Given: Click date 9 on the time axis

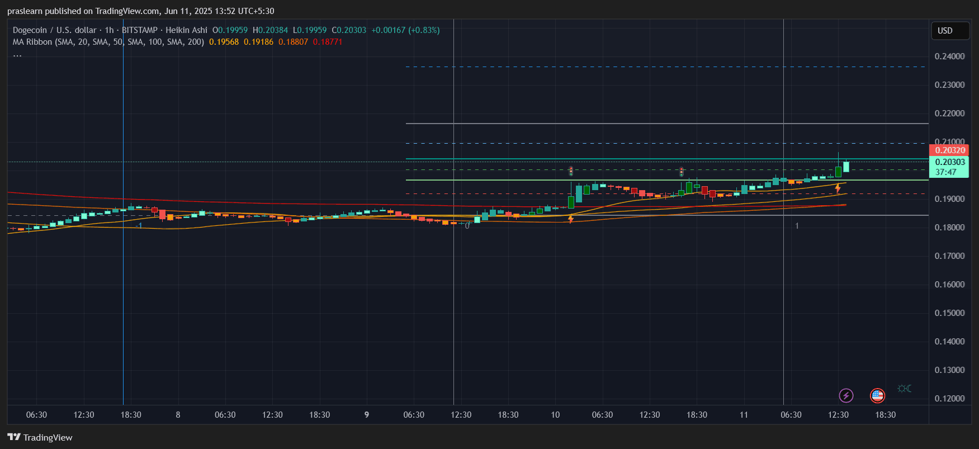Looking at the screenshot, I should pos(367,415).
